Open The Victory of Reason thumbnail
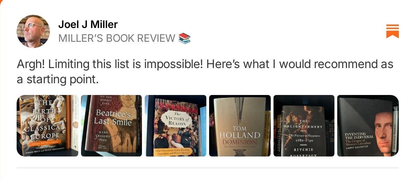 click(176, 126)
